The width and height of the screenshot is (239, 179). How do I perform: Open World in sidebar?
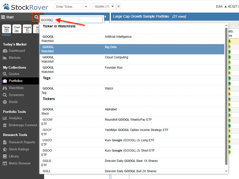(10, 102)
